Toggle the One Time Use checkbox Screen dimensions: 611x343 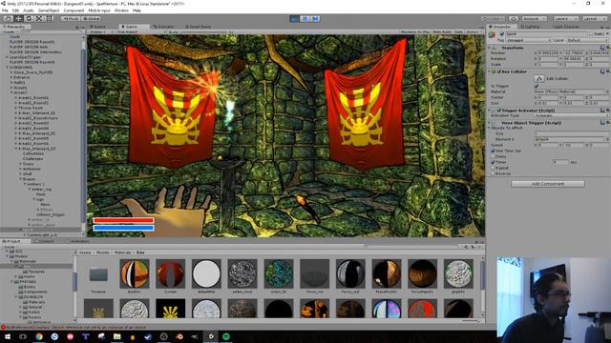point(493,151)
